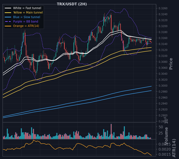179x159 pixels.
Task: Click the 0.3000 price axis label
Action: point(163,86)
